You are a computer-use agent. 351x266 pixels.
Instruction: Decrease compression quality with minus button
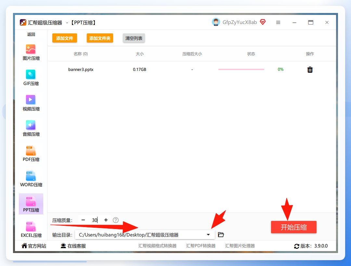point(83,220)
